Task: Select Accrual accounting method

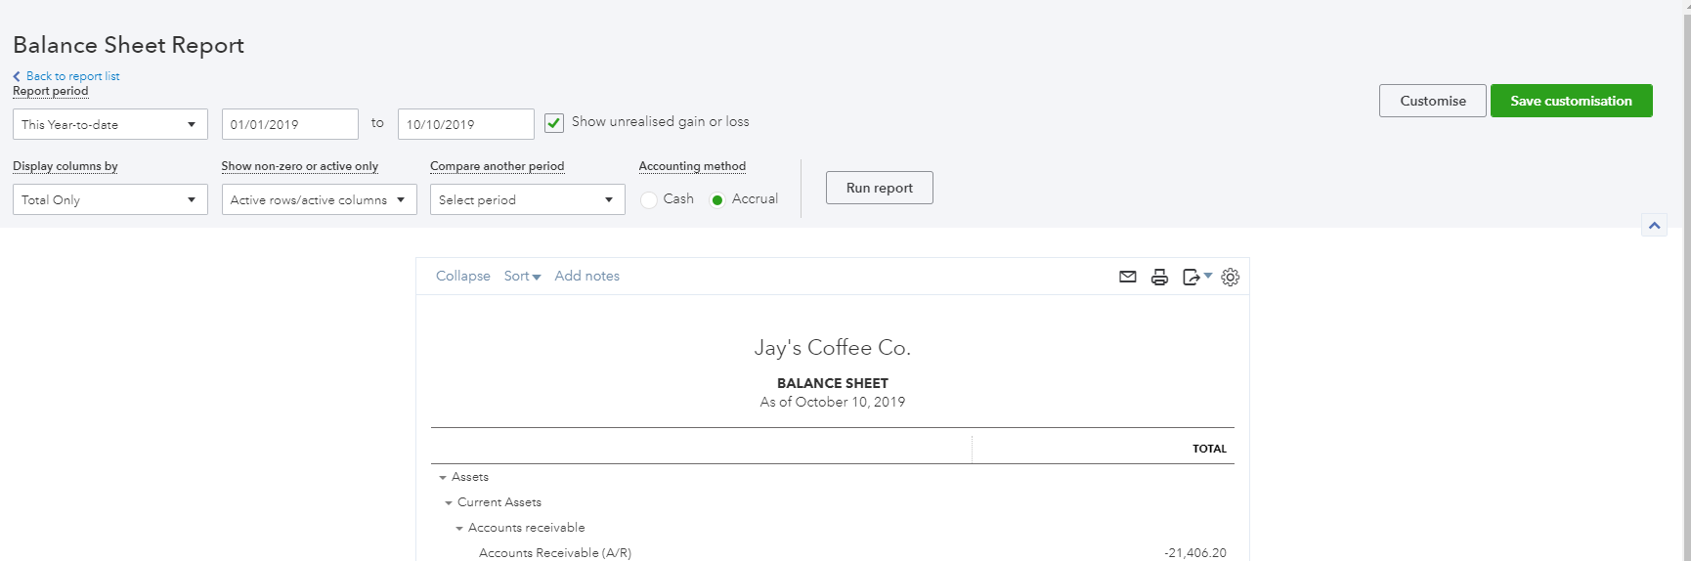Action: [717, 199]
